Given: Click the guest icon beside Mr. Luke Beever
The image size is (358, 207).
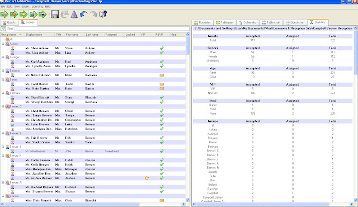Looking at the screenshot, I should (12, 124).
